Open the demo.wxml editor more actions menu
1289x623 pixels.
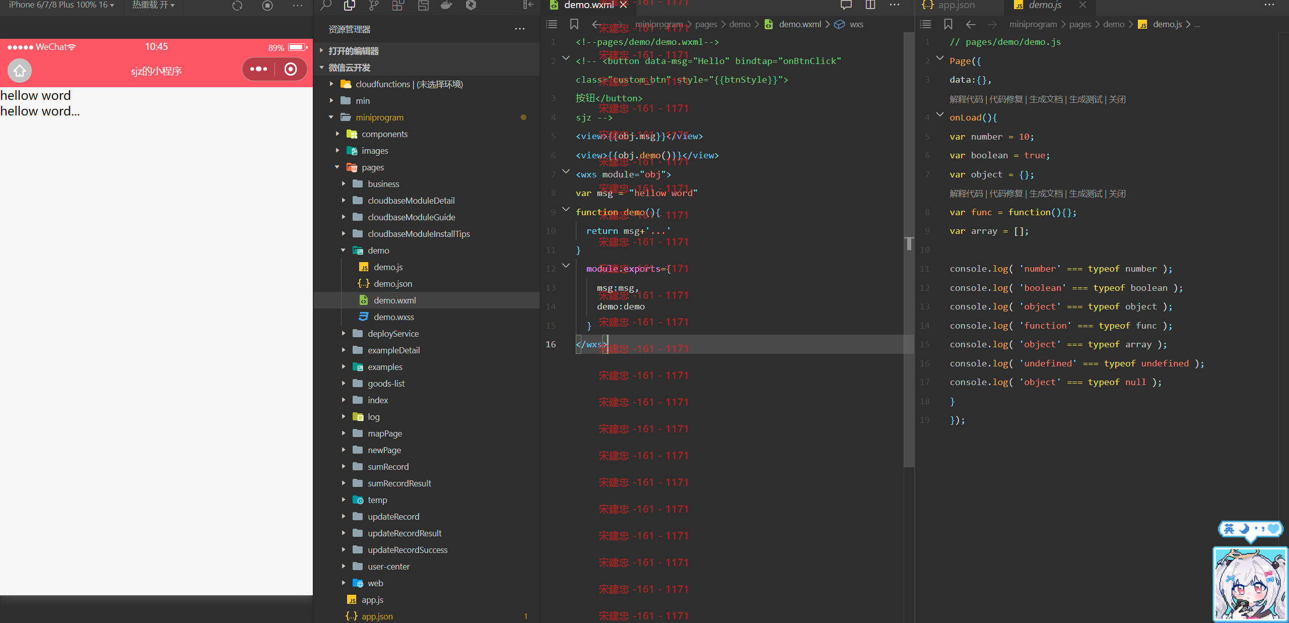[895, 5]
